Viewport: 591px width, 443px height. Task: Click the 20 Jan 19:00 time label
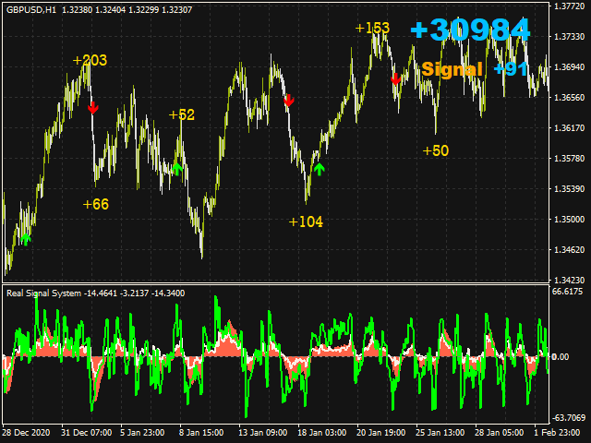click(381, 433)
